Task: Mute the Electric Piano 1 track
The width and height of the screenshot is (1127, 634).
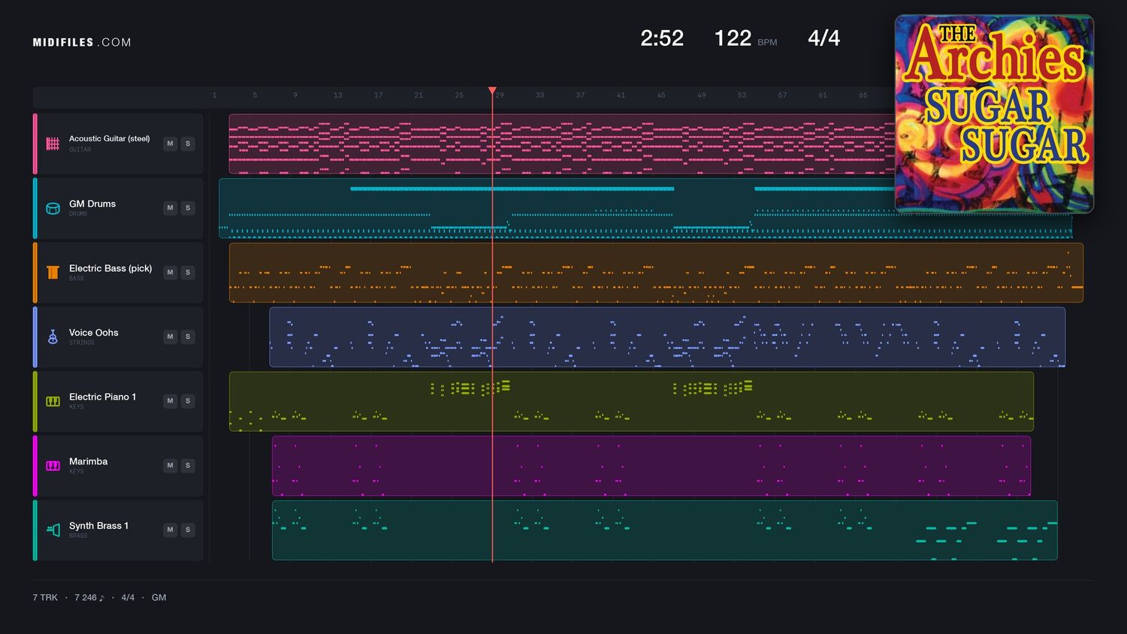Action: (x=171, y=401)
